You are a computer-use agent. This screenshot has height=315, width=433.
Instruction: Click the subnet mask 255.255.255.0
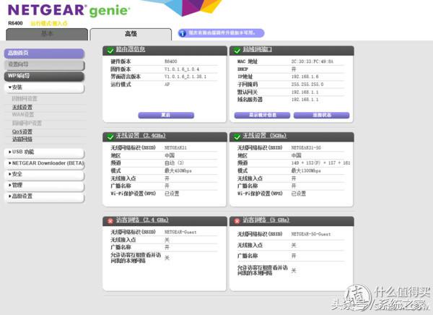pyautogui.click(x=307, y=85)
